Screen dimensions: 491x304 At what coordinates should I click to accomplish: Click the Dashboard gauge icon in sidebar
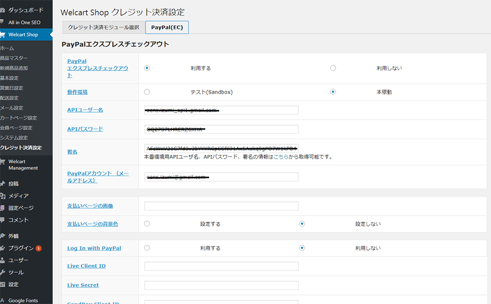[2, 10]
